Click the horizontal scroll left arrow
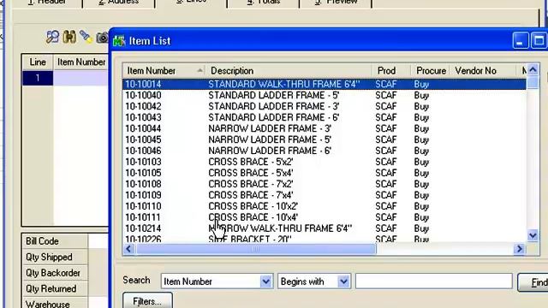This screenshot has width=548, height=308. [128, 249]
